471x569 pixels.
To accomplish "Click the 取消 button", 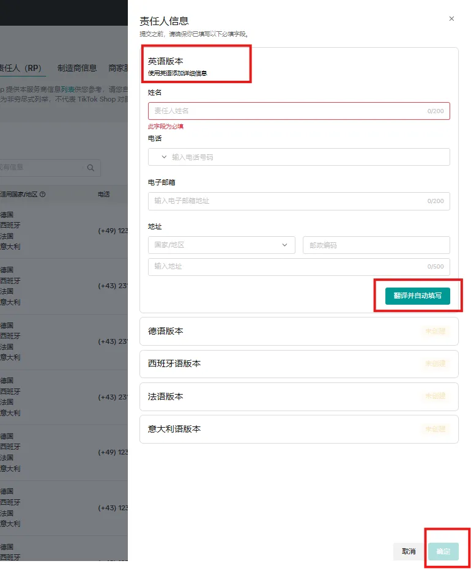I will coord(409,552).
